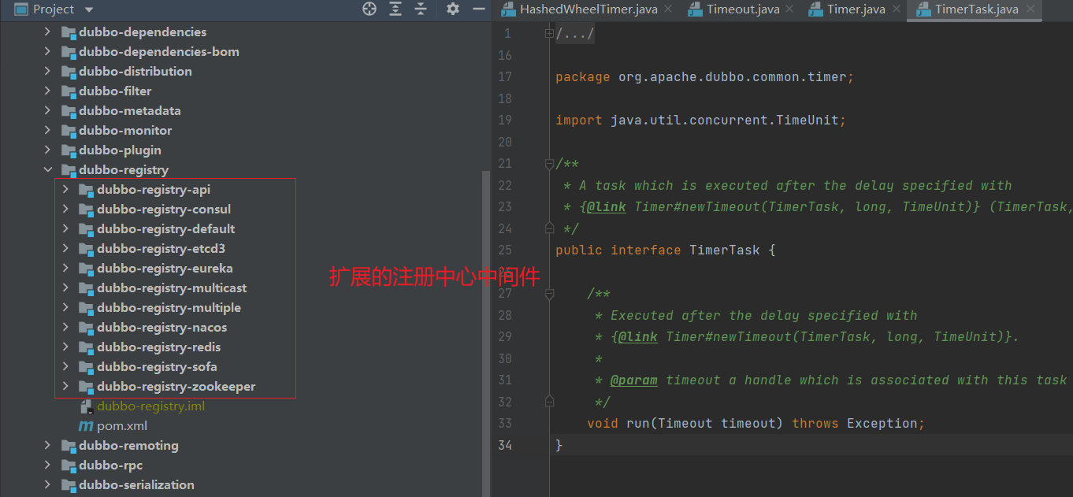Click line number 34 in the gutter
The image size is (1073, 497).
click(x=504, y=445)
